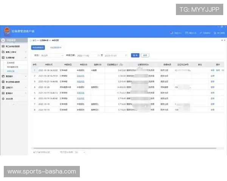
Task: Open the page size dropdown showing 50
Action: coord(80,152)
